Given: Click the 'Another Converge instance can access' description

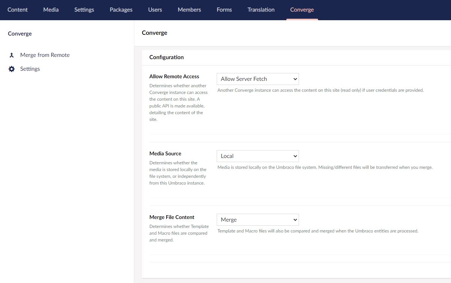Looking at the screenshot, I should tap(321, 90).
